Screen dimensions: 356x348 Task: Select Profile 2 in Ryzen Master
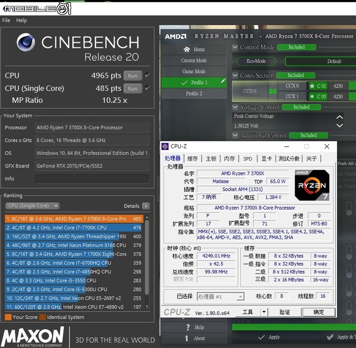pos(194,93)
